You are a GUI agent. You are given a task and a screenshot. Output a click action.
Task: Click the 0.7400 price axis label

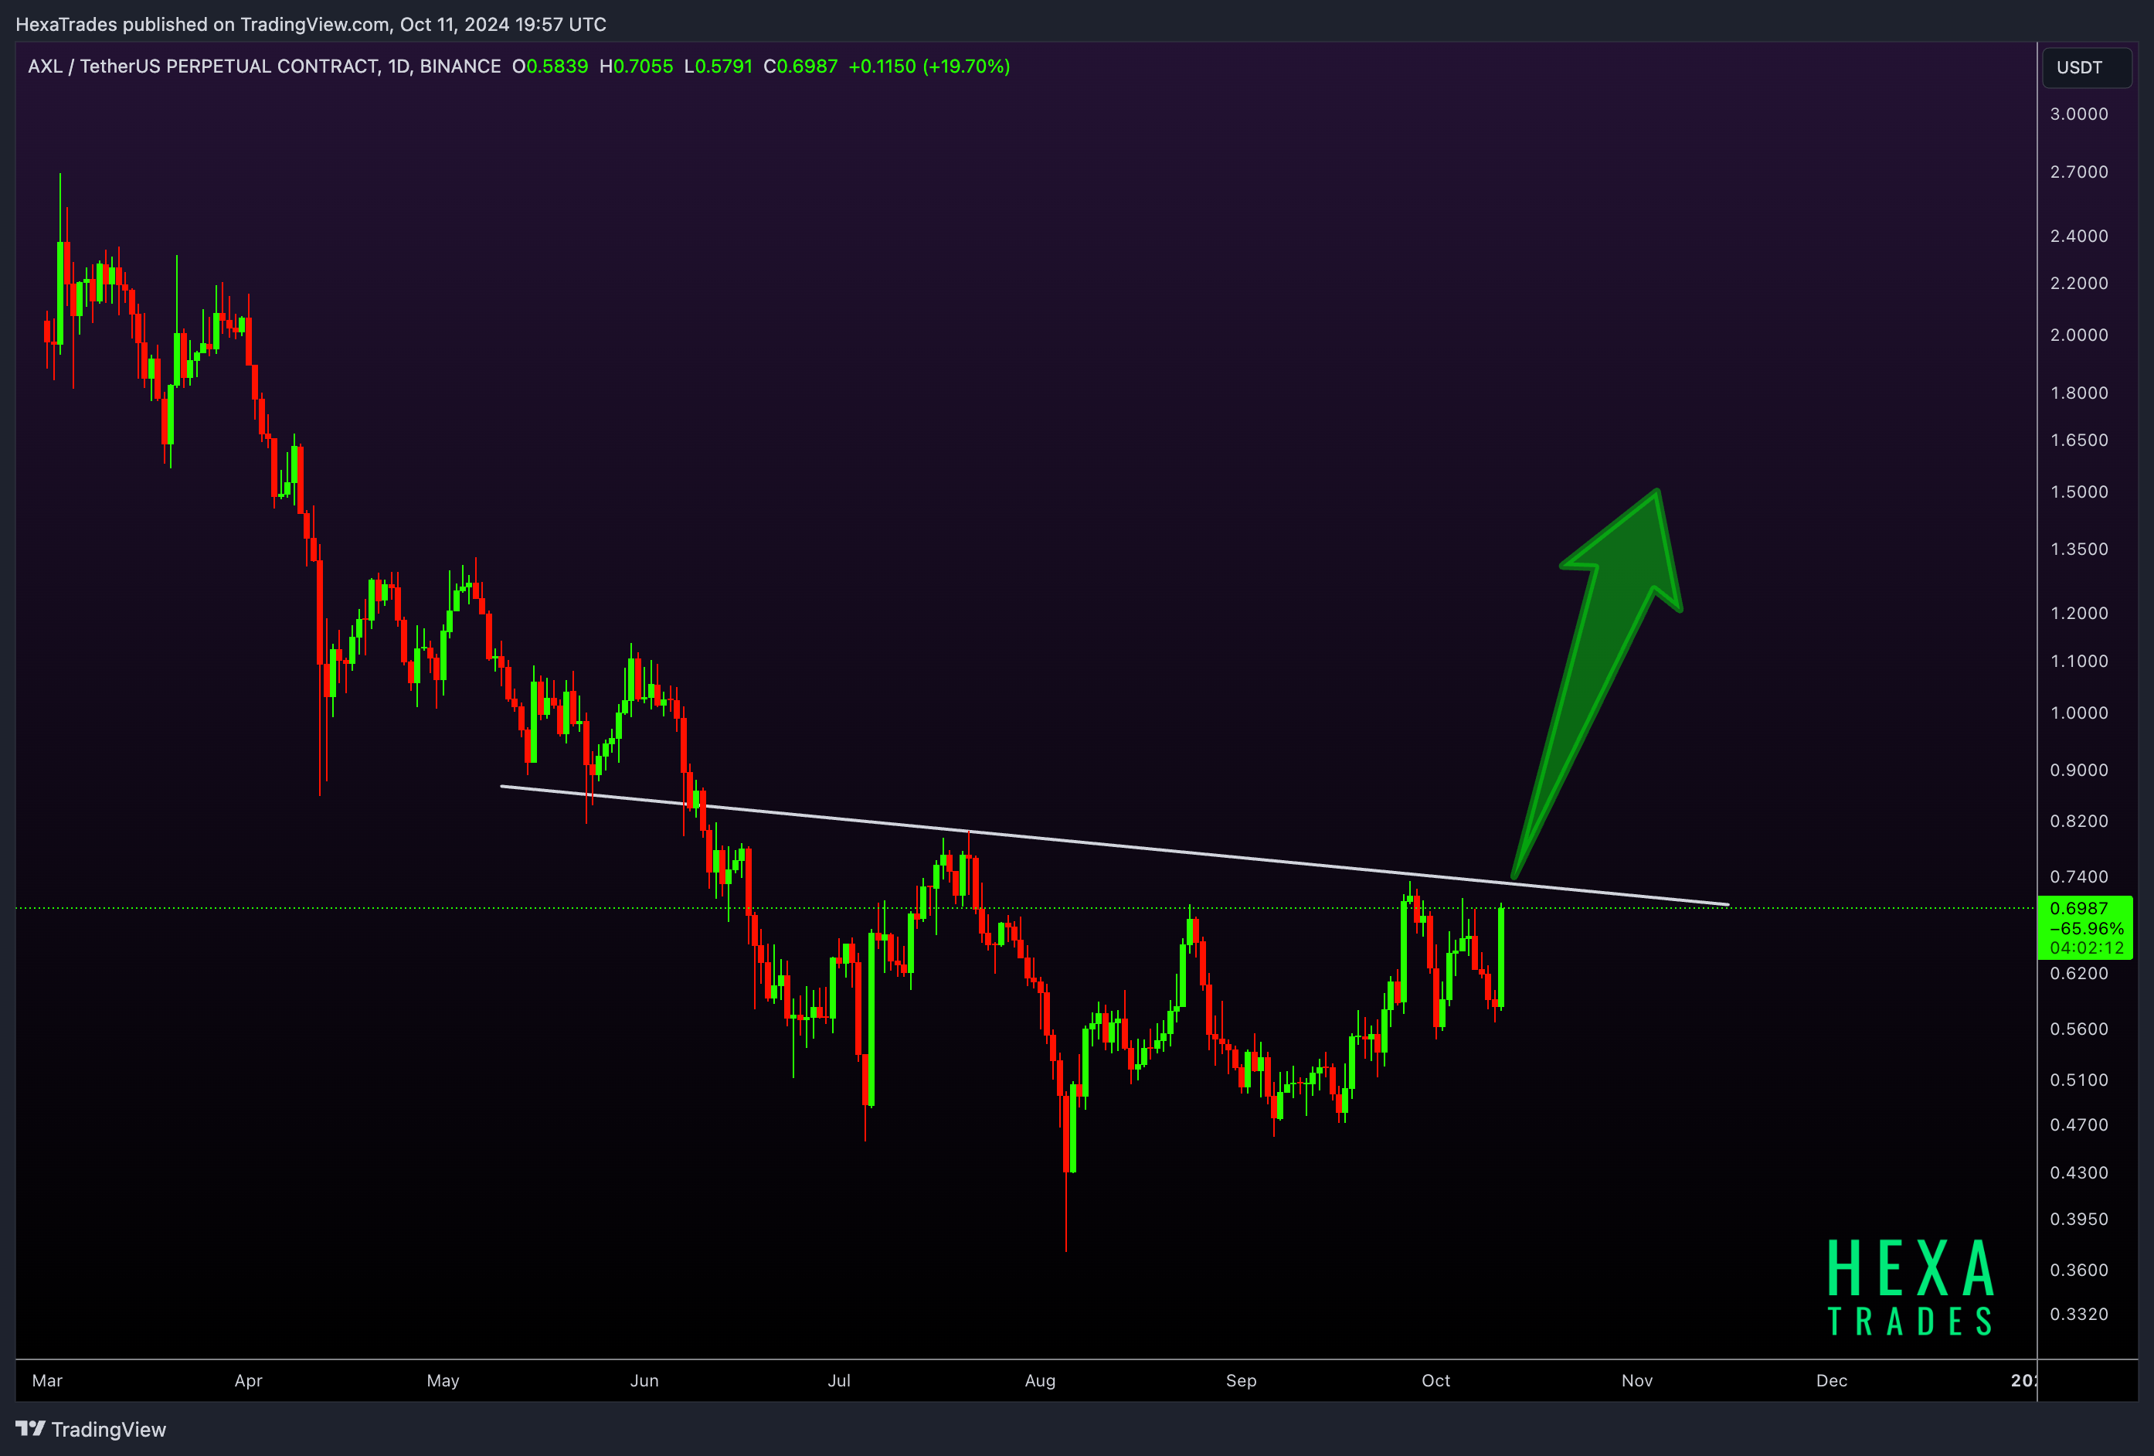(x=2078, y=876)
